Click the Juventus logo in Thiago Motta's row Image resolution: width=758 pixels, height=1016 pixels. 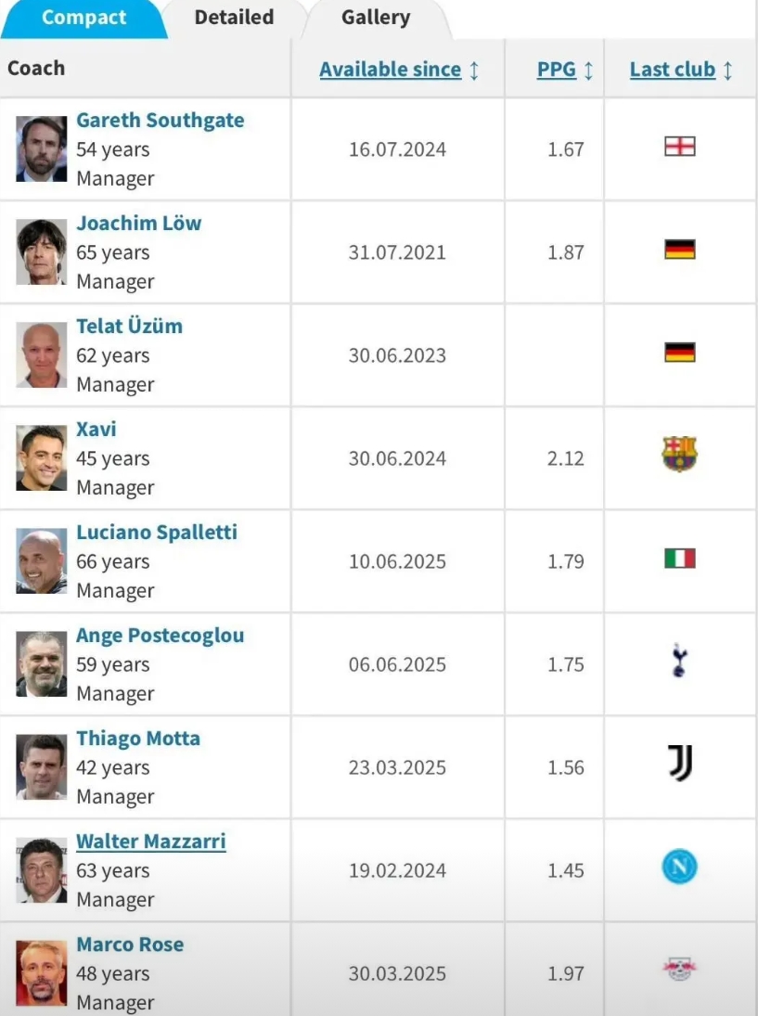point(680,764)
